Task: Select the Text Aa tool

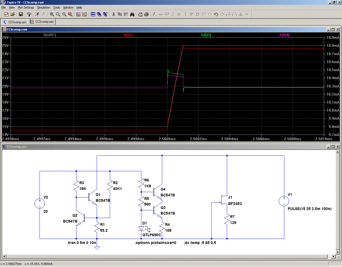Action: point(241,14)
